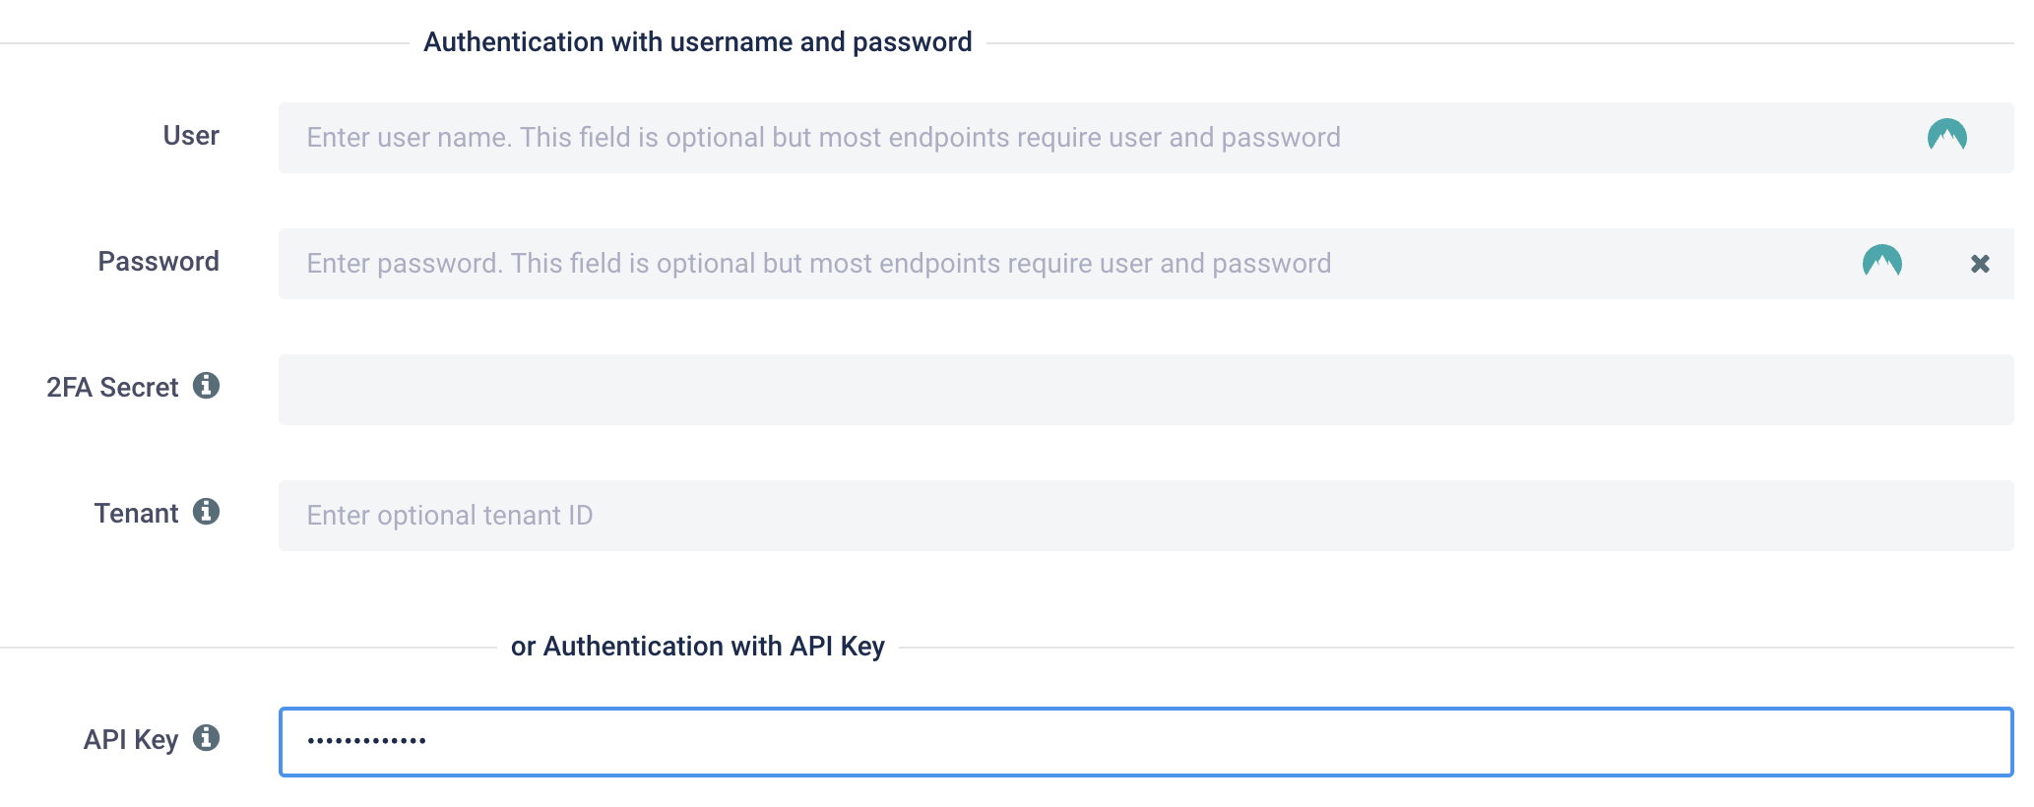The image size is (2034, 807).
Task: Click the Password field label
Action: pyautogui.click(x=159, y=262)
